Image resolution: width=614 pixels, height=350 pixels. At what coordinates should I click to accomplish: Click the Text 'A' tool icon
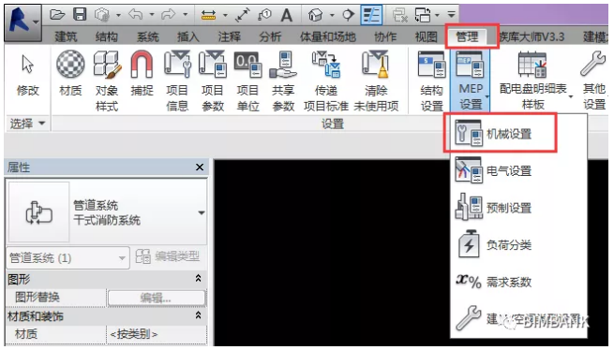tap(287, 15)
